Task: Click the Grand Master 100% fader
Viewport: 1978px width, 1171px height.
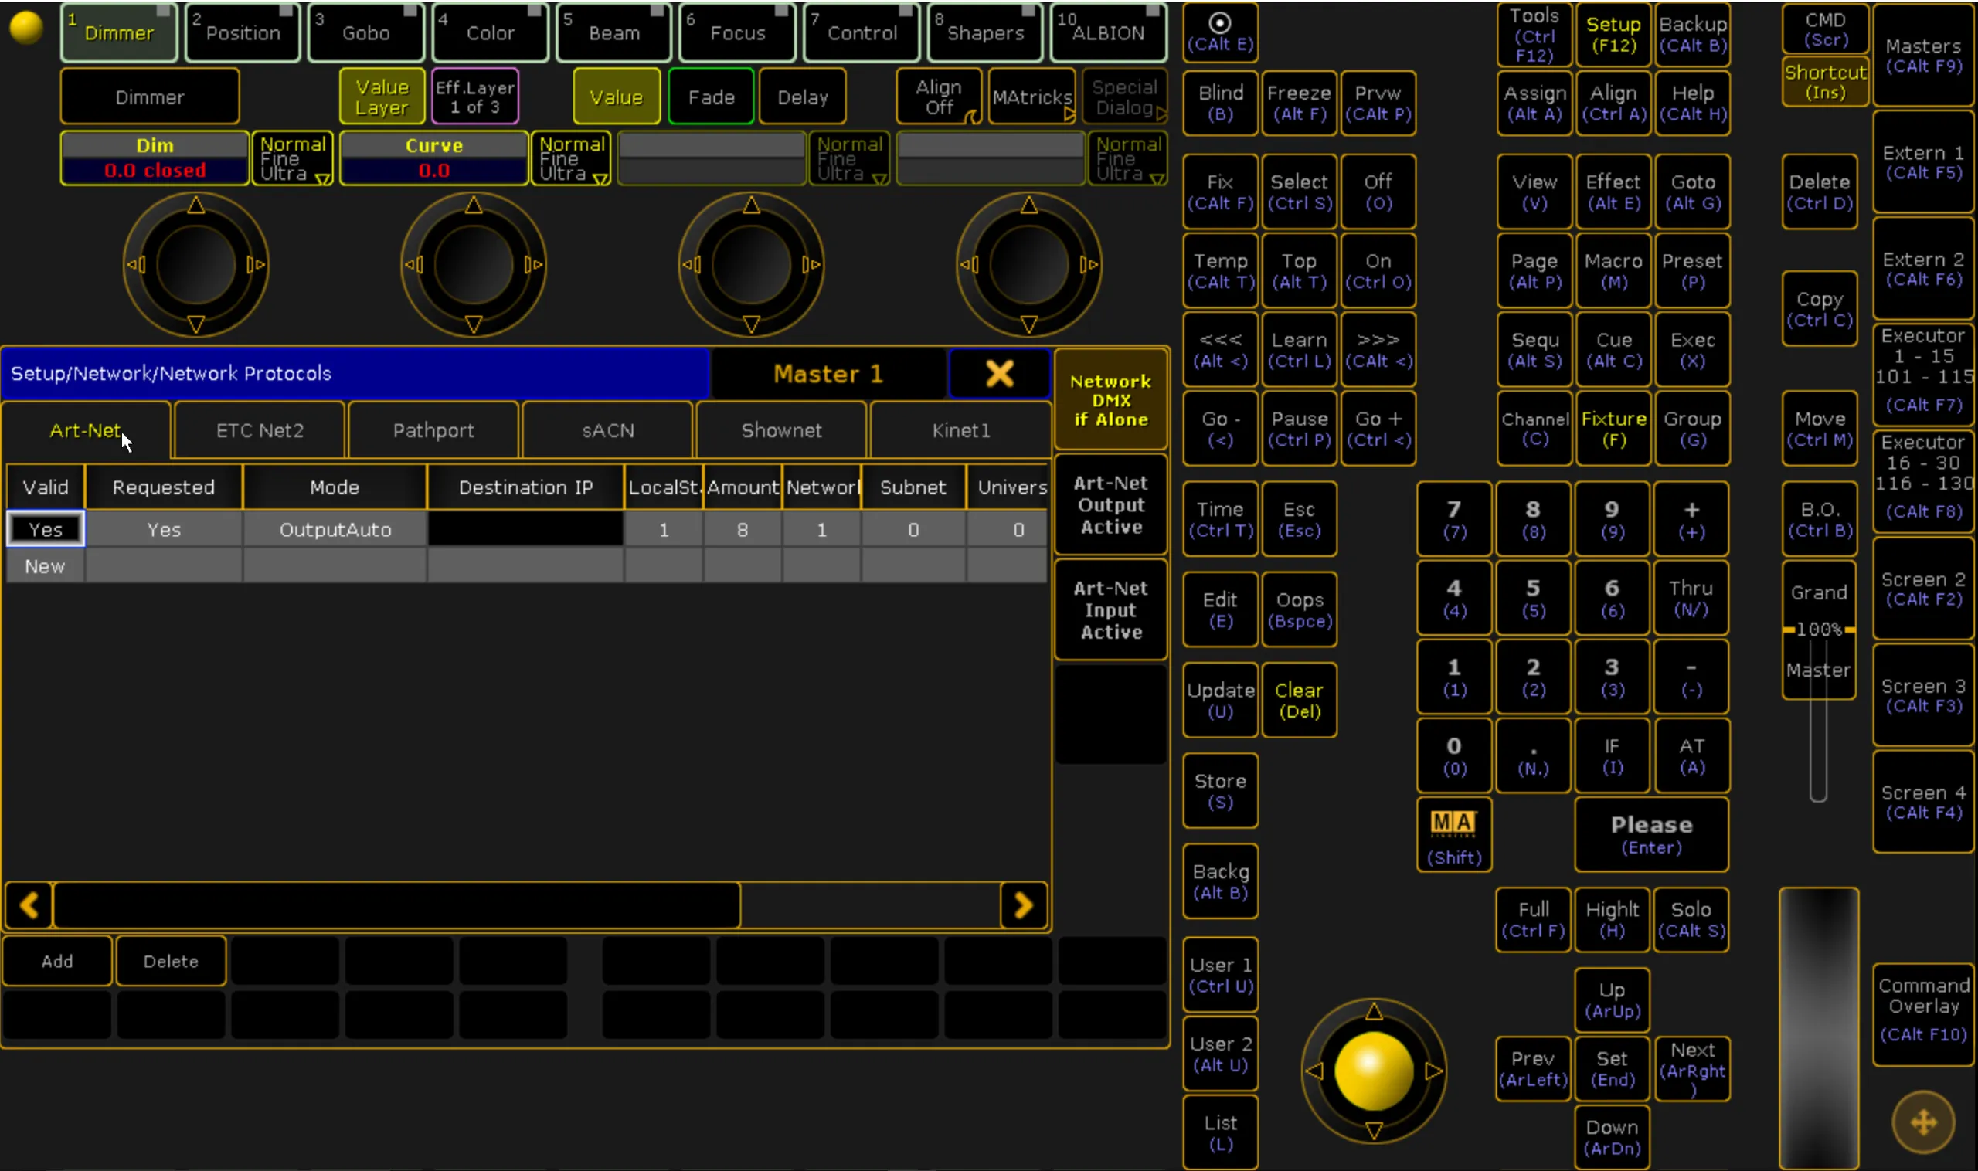Action: [x=1818, y=630]
